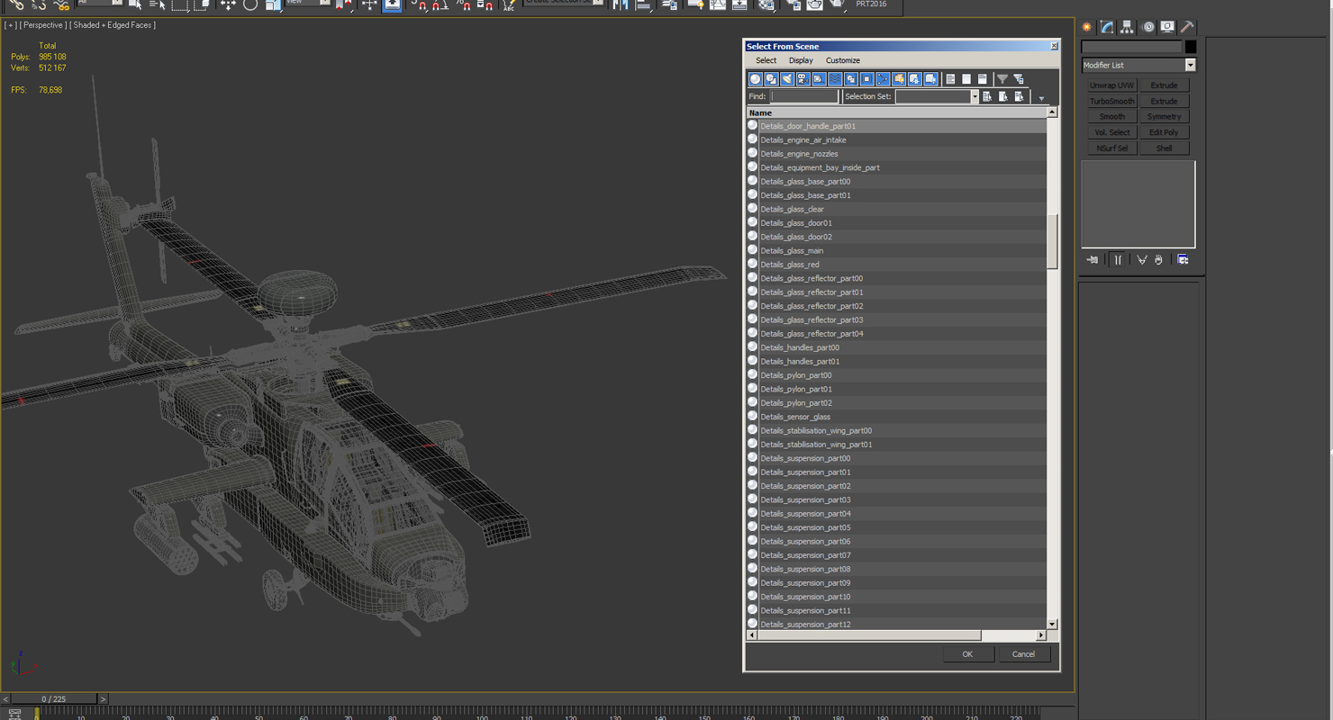Image resolution: width=1333 pixels, height=720 pixels.
Task: Toggle Display Space Warps filter
Action: (835, 79)
